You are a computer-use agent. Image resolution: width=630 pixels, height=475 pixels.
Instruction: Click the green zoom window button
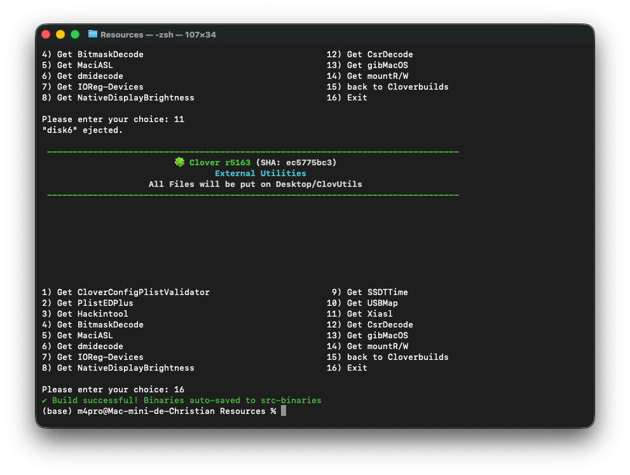(75, 34)
